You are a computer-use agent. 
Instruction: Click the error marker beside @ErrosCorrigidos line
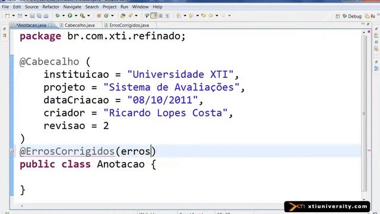(x=12, y=151)
